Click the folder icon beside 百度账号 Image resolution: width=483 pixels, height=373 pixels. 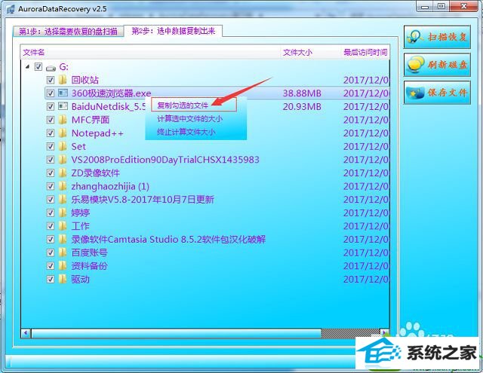point(63,252)
